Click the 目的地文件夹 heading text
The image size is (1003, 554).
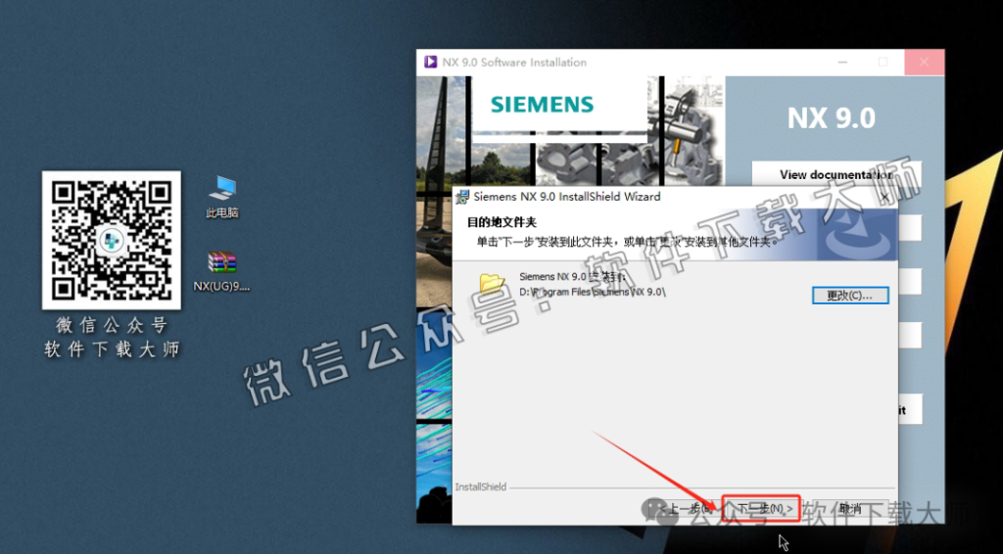[x=501, y=222]
